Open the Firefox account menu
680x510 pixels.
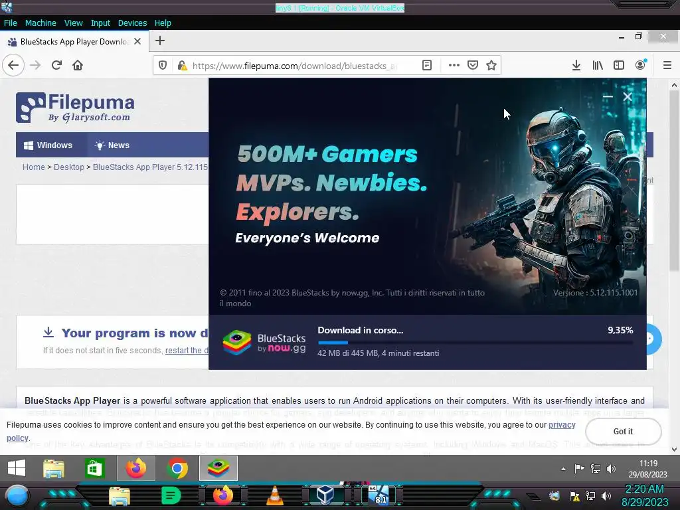pos(640,66)
